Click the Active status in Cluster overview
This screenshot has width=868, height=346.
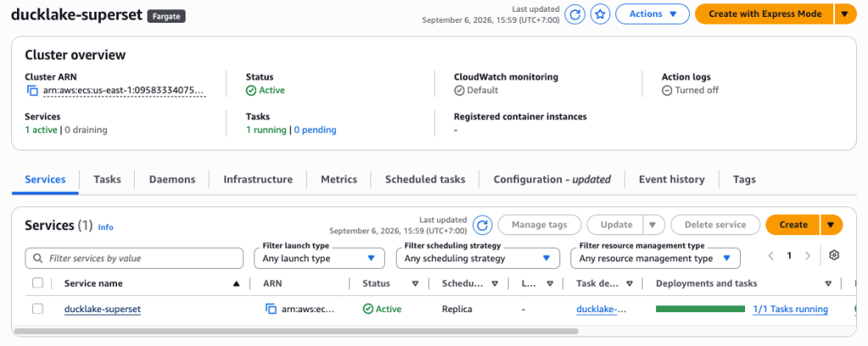coord(265,90)
